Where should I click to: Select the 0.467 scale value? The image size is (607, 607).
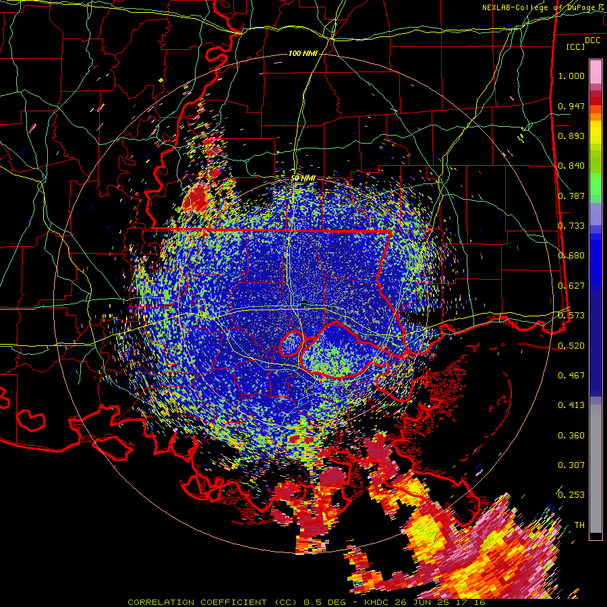click(x=571, y=375)
